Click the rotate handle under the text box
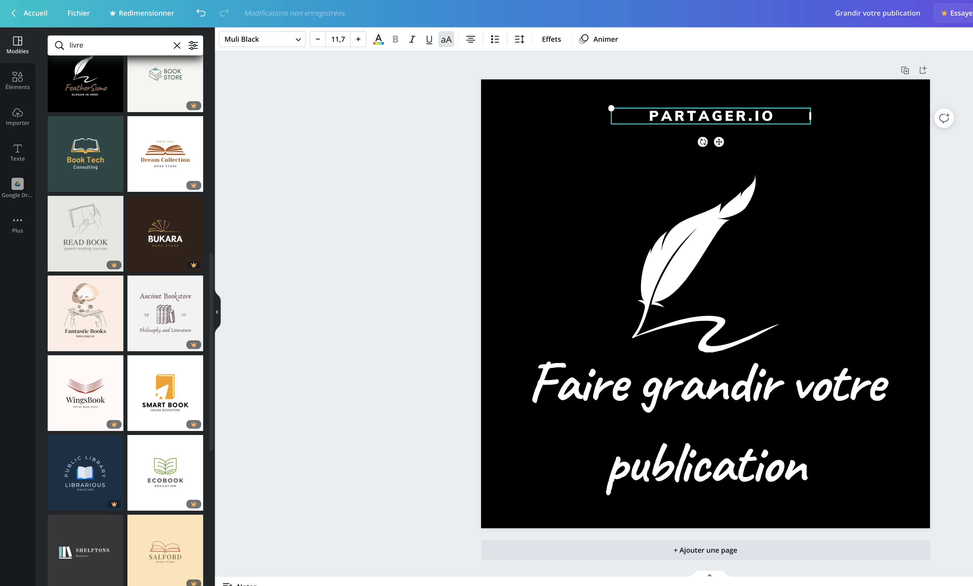Viewport: 973px width, 586px height. click(703, 142)
